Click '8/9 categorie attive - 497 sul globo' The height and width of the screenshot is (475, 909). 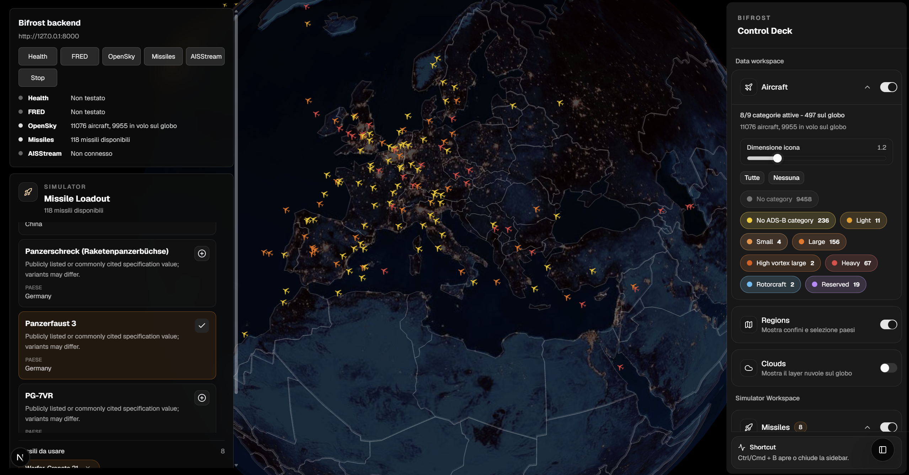792,115
